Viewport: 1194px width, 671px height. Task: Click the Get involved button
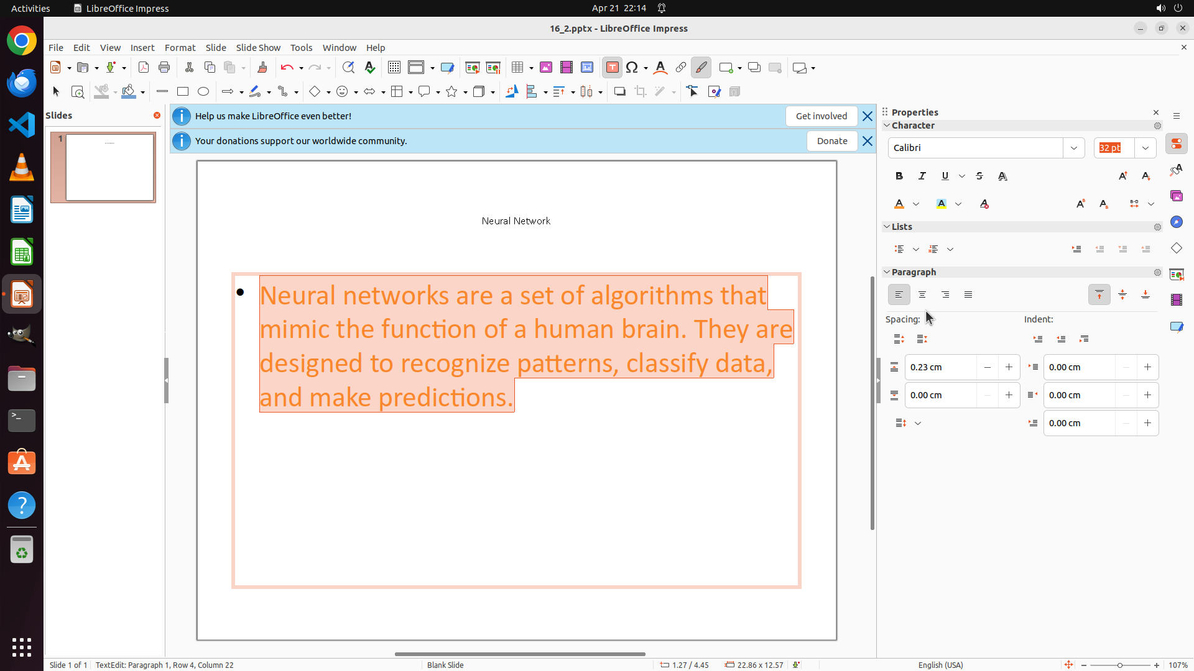(x=821, y=116)
